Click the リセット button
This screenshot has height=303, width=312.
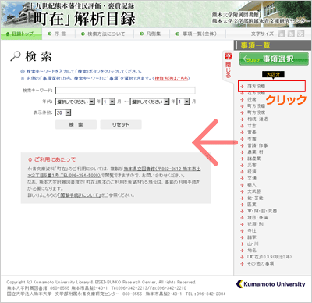pyautogui.click(x=121, y=124)
